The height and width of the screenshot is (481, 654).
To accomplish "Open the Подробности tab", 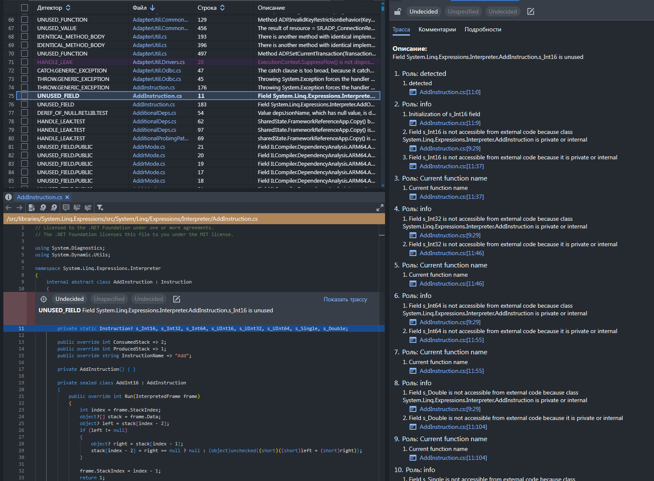I will coord(482,30).
